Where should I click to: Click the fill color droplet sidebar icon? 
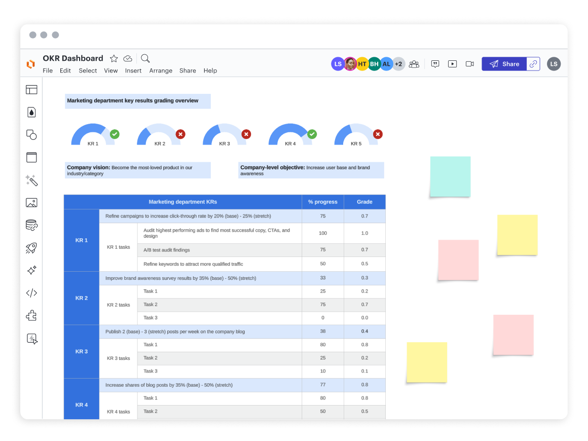(31, 113)
